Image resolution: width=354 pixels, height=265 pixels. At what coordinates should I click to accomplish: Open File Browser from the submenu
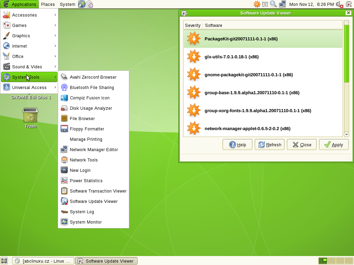[93, 119]
